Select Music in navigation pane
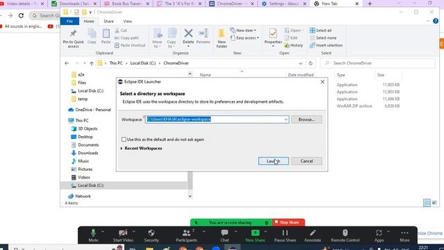Viewport: 444px width, 250px height. (x=83, y=161)
